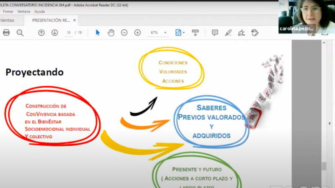Click the stamp tool icon

coord(255,33)
